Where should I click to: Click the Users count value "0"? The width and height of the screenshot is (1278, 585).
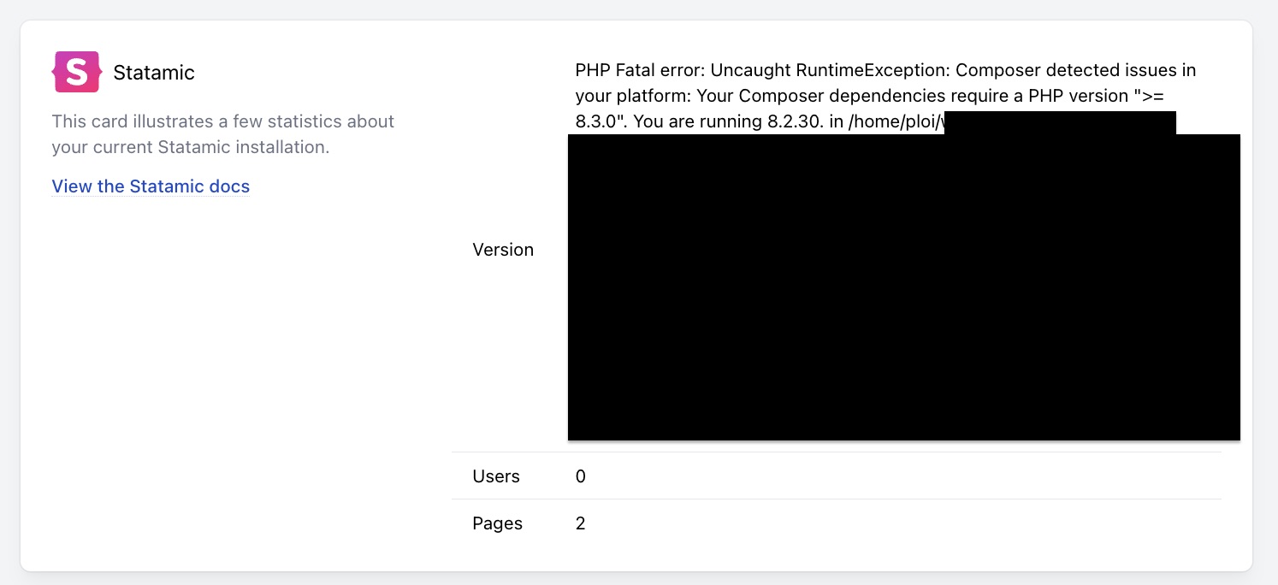[581, 476]
